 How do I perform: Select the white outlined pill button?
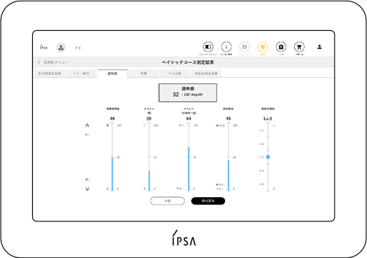click(x=168, y=201)
